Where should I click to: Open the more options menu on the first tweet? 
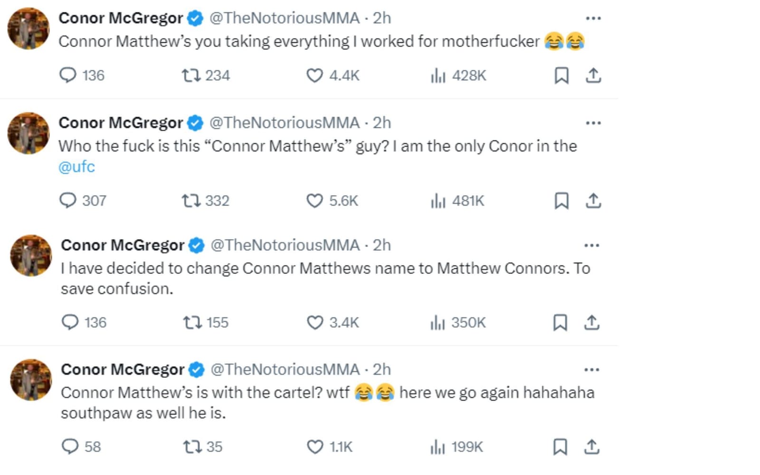pos(593,18)
